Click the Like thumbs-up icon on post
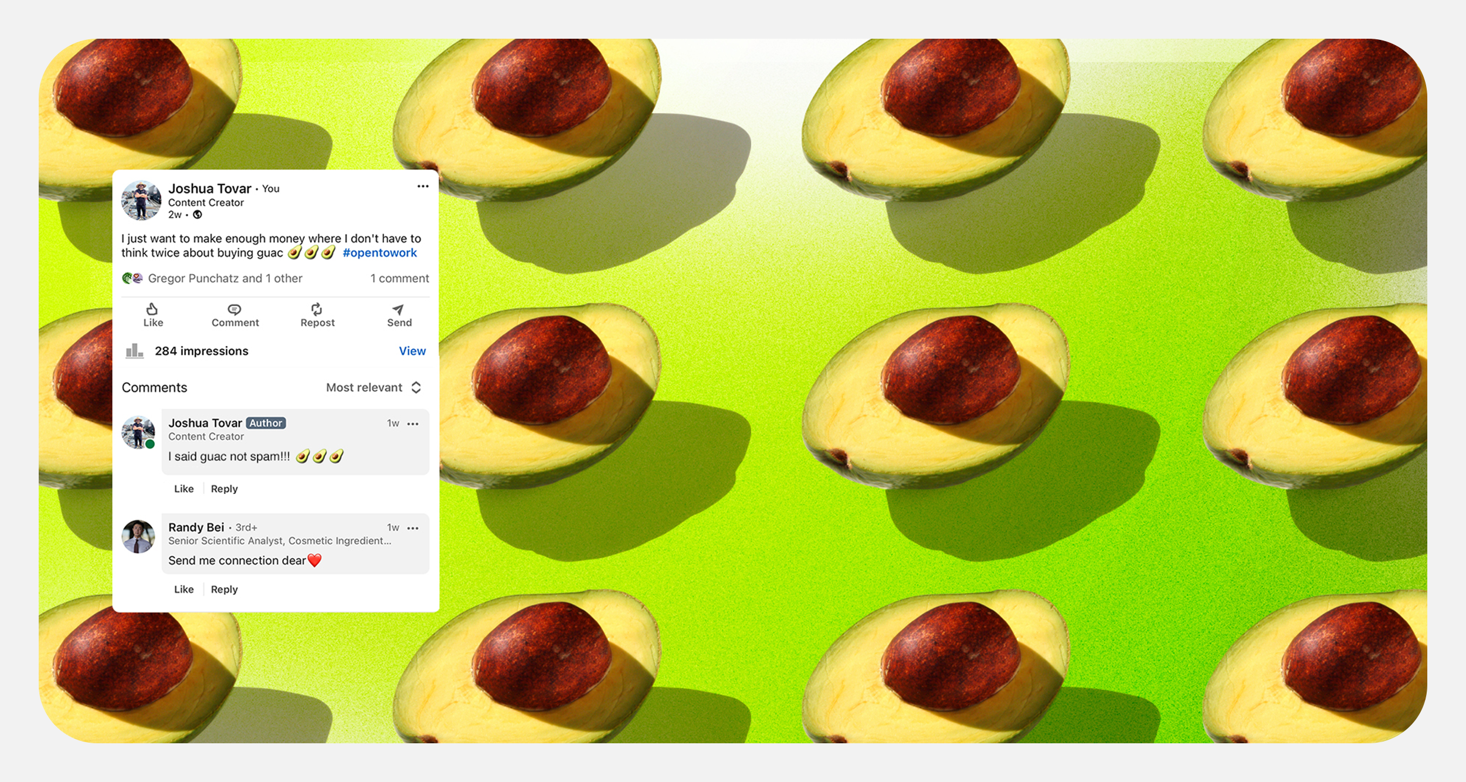This screenshot has width=1466, height=782. click(x=152, y=309)
